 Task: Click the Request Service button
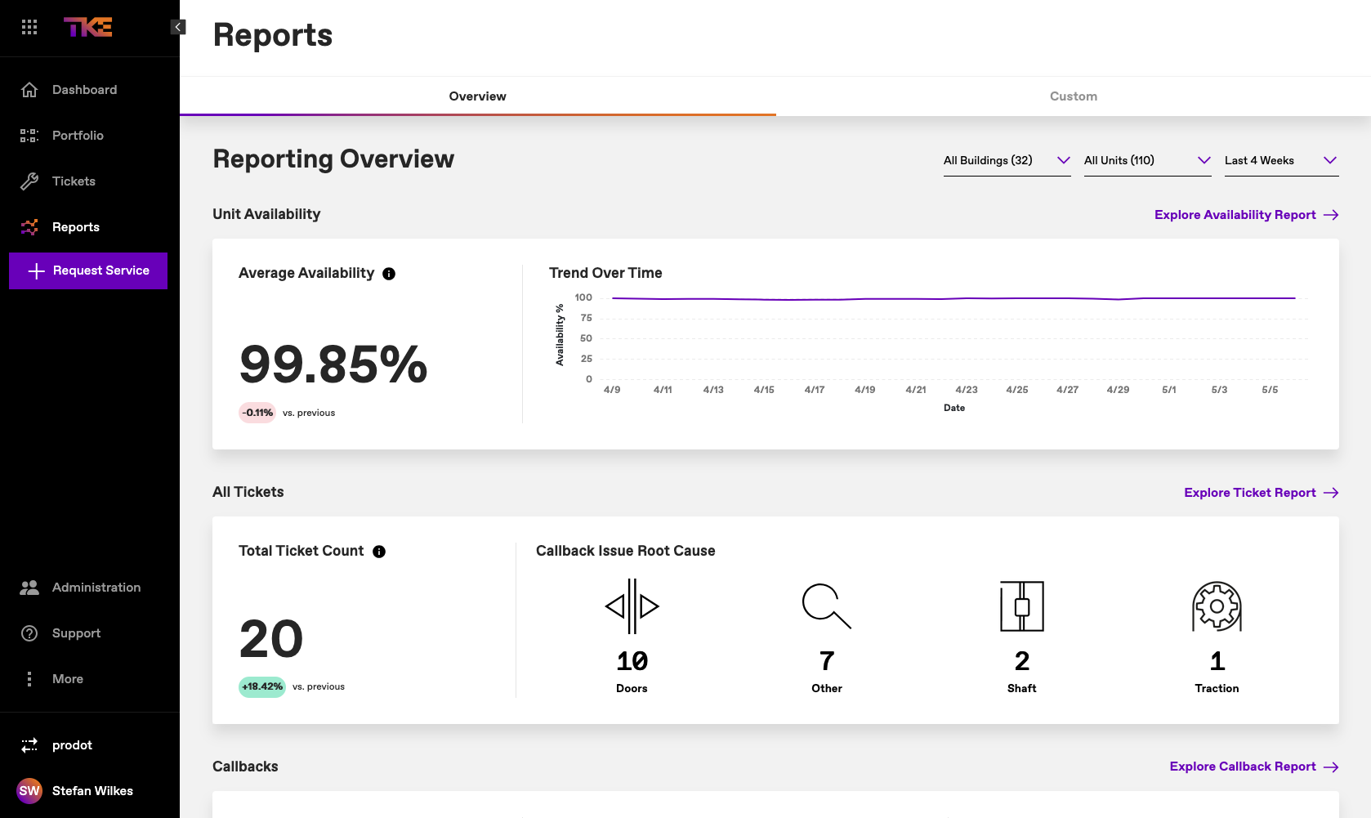coord(87,270)
